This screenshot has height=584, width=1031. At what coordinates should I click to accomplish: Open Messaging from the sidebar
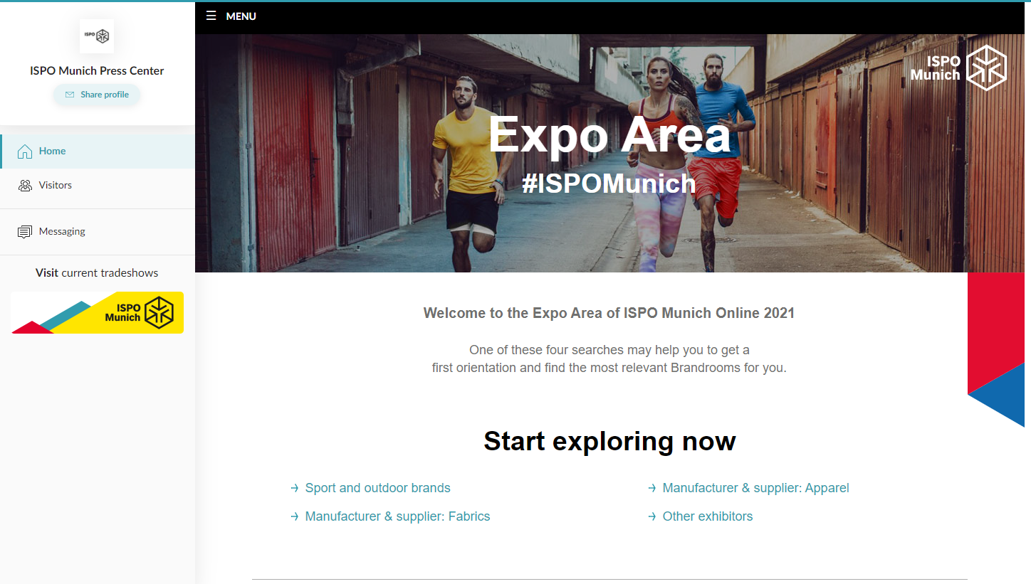click(x=63, y=230)
